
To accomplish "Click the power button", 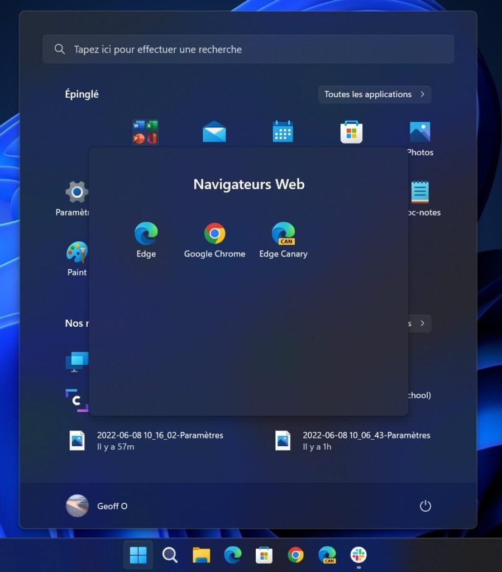I will (425, 506).
